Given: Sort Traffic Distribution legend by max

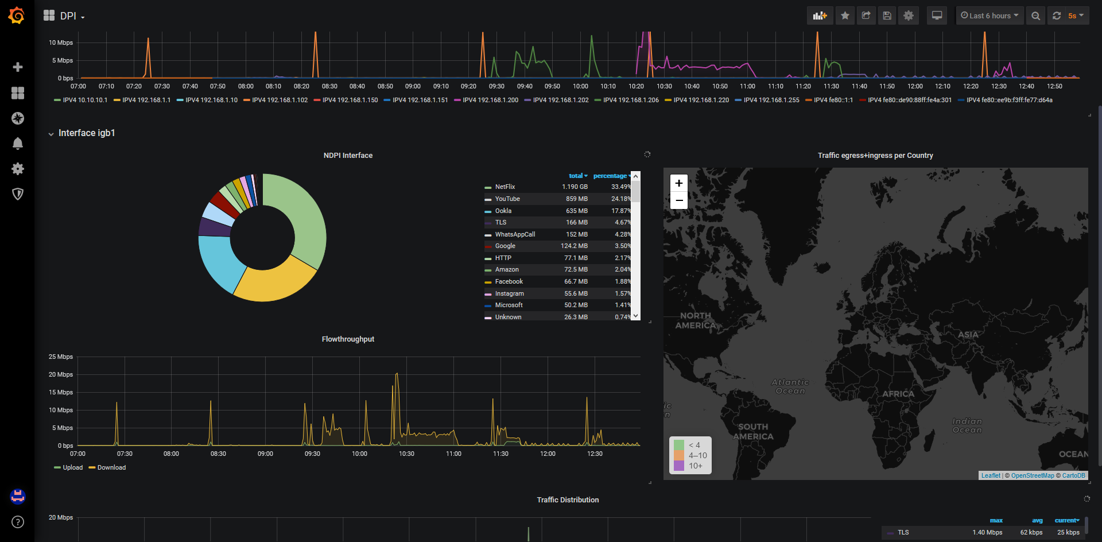Looking at the screenshot, I should [x=996, y=520].
